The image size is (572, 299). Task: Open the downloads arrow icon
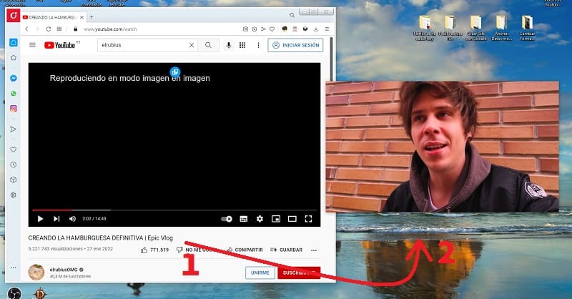tap(316, 29)
